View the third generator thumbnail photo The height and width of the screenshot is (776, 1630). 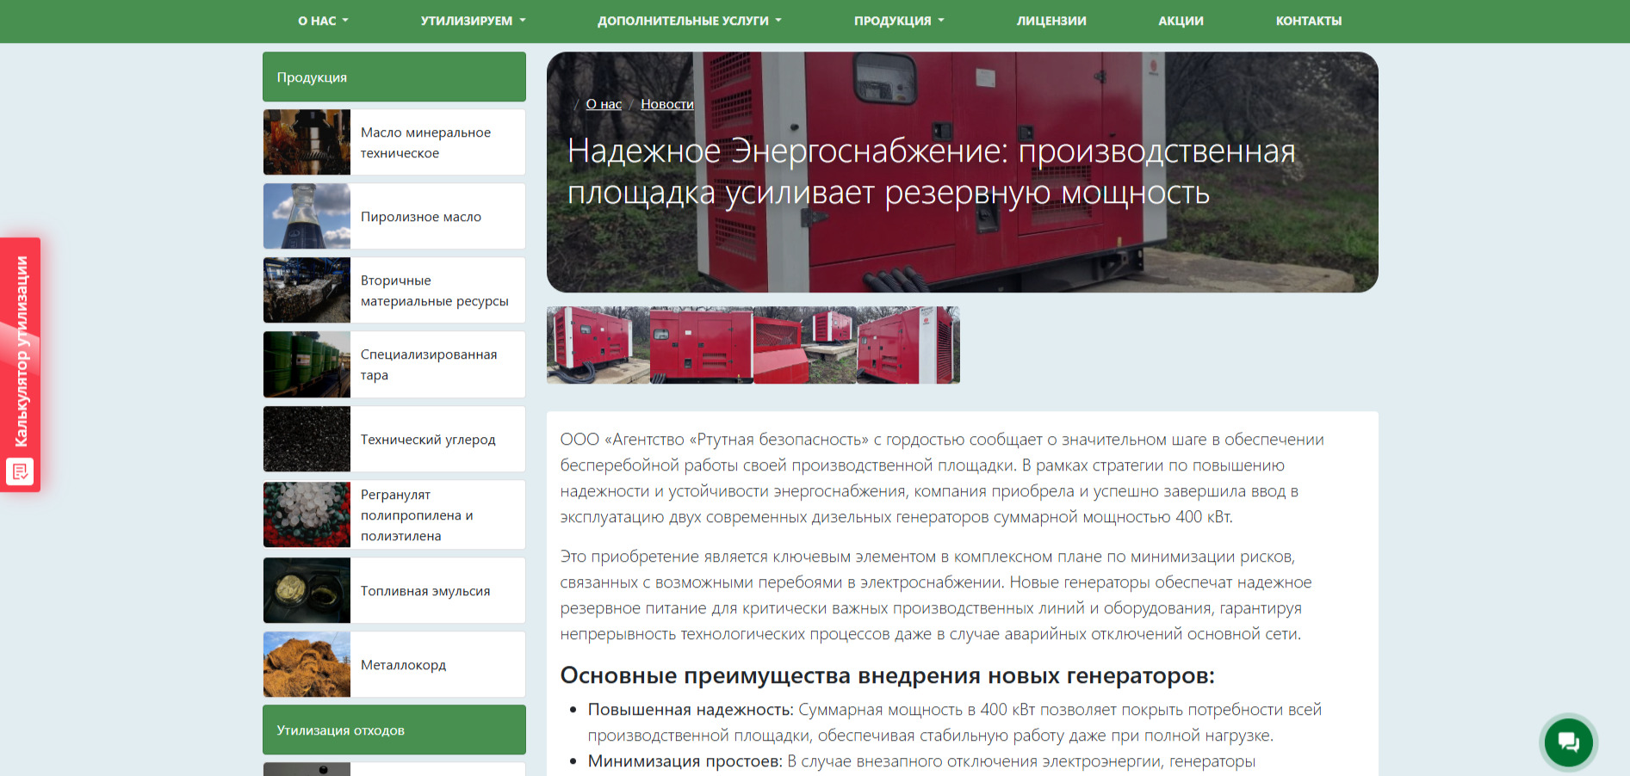coord(805,345)
